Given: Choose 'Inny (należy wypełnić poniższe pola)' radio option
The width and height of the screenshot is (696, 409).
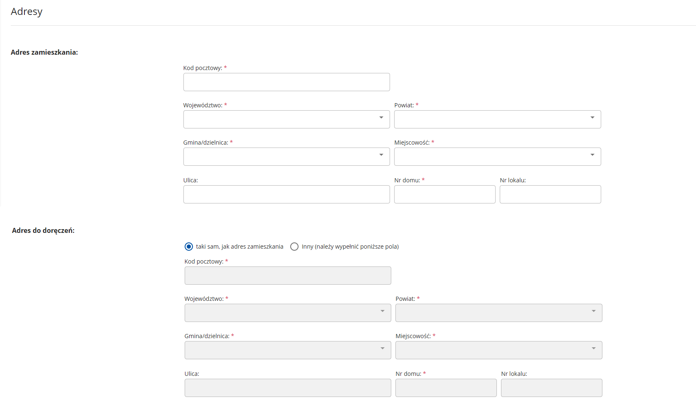Looking at the screenshot, I should [294, 247].
